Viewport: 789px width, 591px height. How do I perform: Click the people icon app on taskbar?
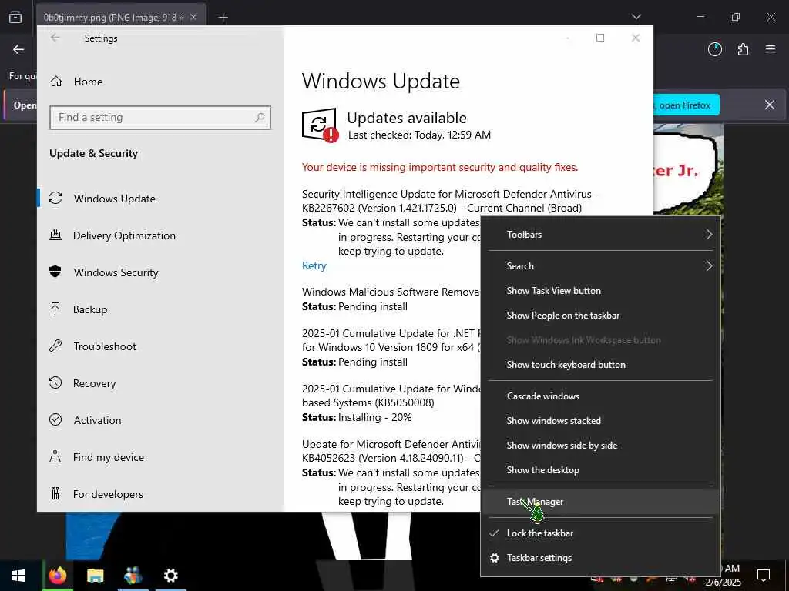coord(133,576)
